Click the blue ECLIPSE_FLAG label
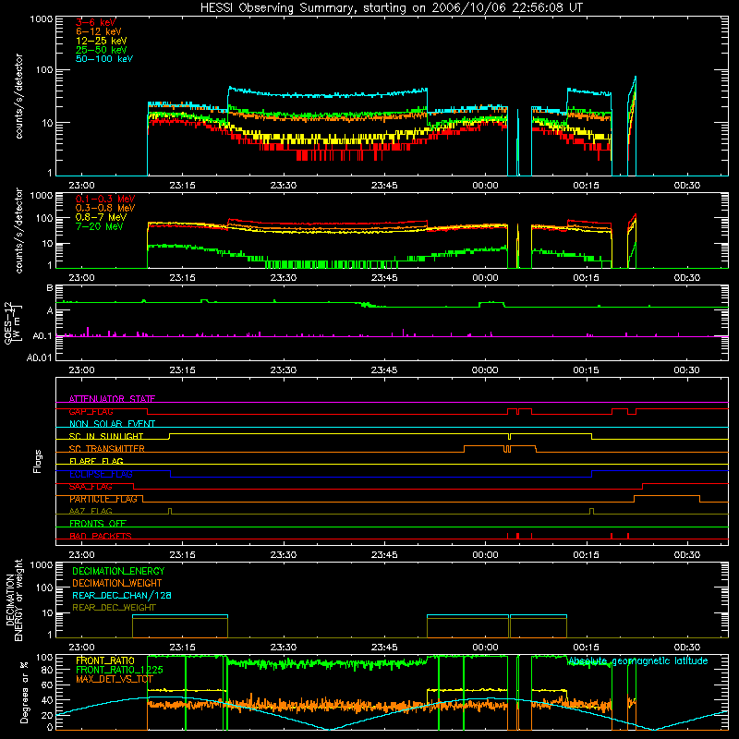The image size is (739, 739). click(101, 474)
